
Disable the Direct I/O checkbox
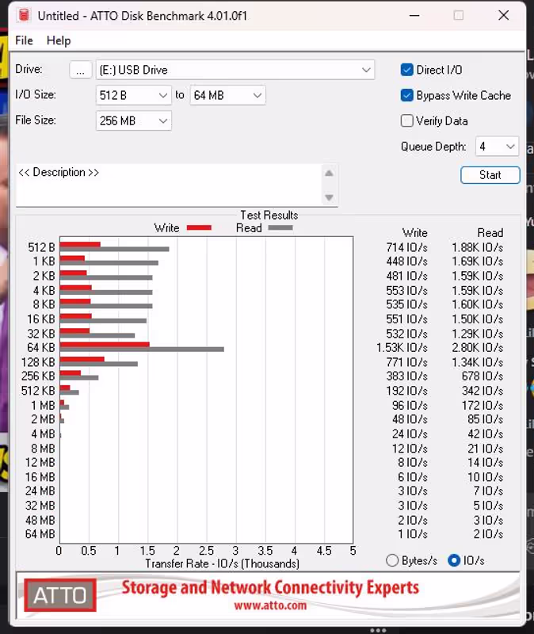tap(407, 70)
